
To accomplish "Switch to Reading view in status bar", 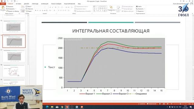I will 168,104.
